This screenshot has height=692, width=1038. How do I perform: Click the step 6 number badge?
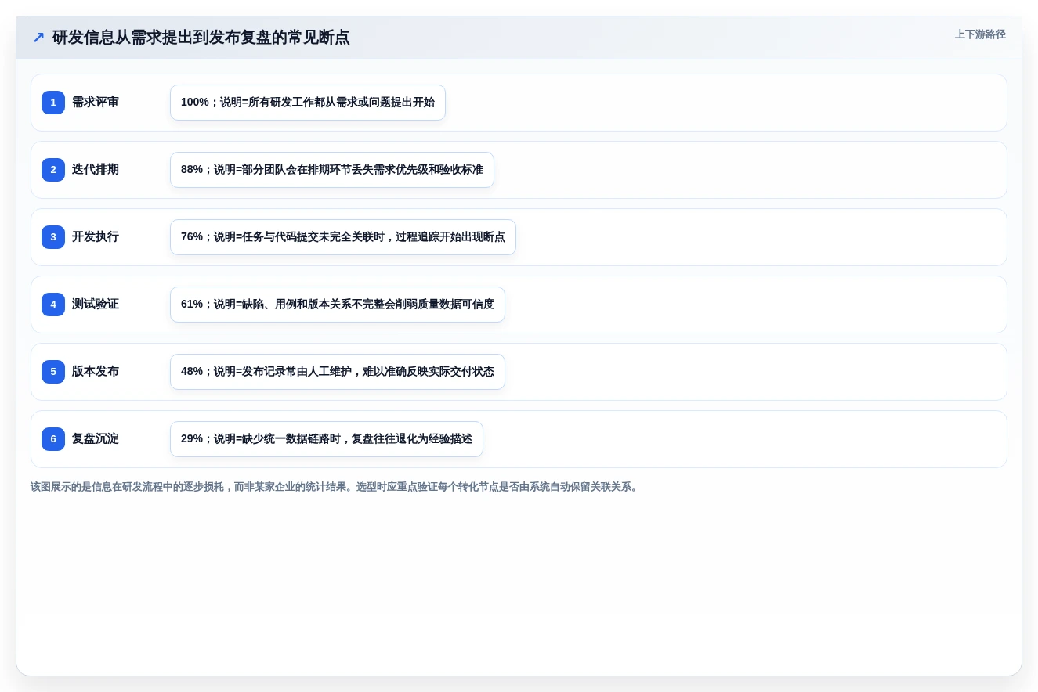53,439
